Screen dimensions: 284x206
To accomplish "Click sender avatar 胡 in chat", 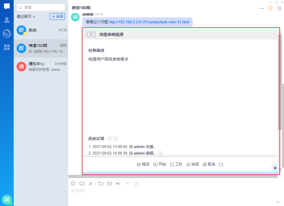I will tap(75, 17).
